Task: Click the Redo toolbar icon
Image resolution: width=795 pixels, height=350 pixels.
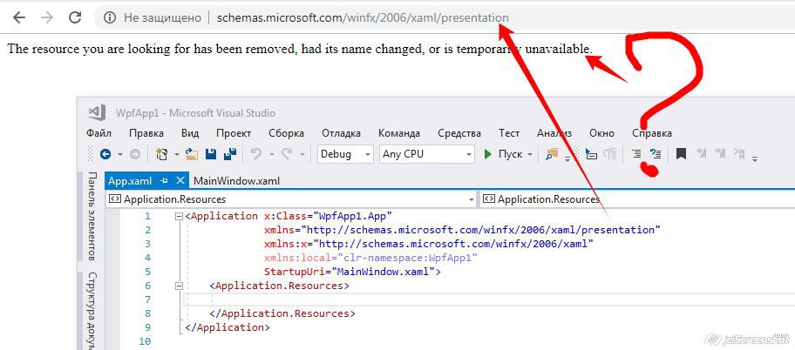Action: 287,154
